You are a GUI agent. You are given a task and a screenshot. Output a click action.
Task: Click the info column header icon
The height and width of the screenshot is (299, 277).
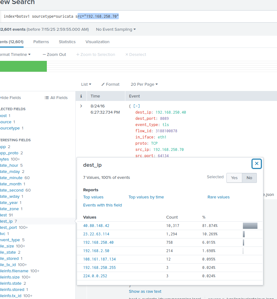(x=81, y=96)
